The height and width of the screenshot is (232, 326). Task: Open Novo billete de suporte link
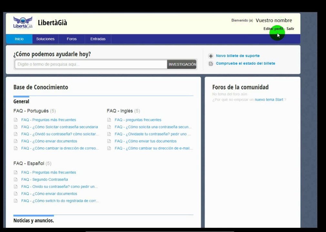pos(238,56)
